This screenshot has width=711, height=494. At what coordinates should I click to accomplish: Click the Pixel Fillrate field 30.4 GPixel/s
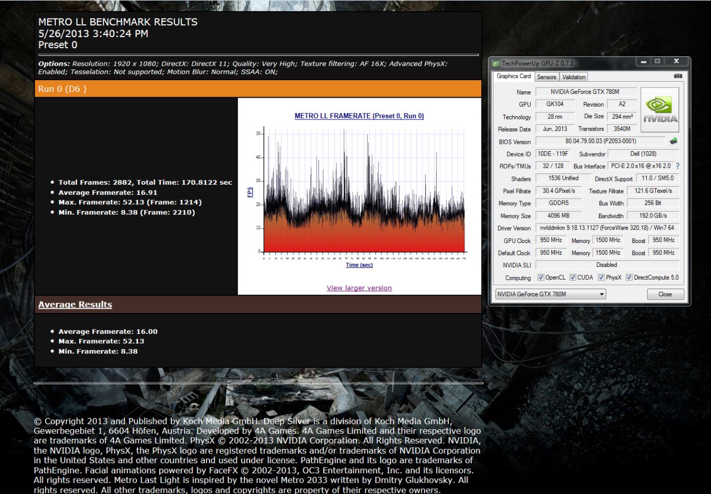[558, 190]
